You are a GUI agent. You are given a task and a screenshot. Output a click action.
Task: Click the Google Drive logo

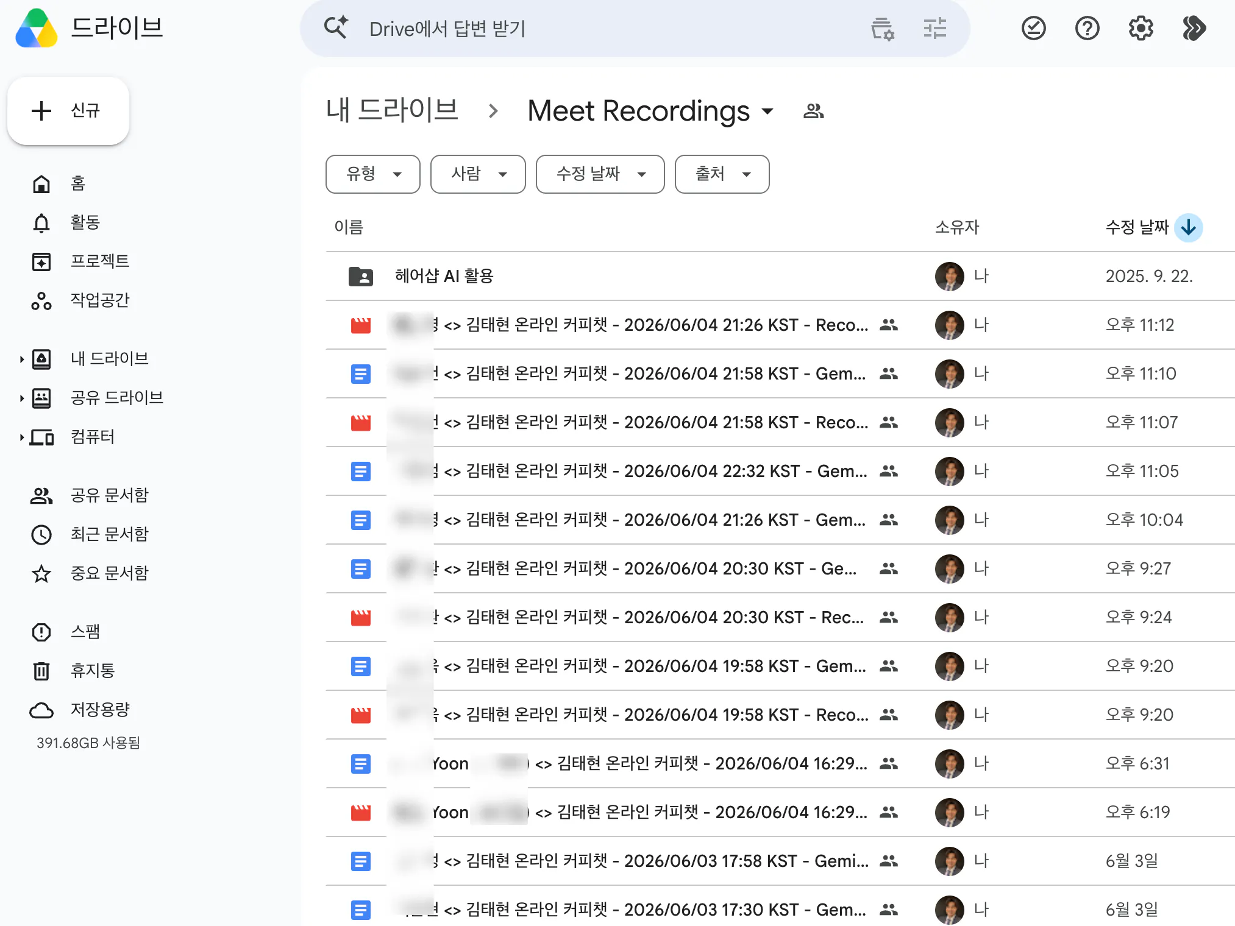pyautogui.click(x=37, y=28)
